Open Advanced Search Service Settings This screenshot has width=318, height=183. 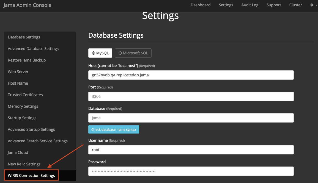(40, 141)
